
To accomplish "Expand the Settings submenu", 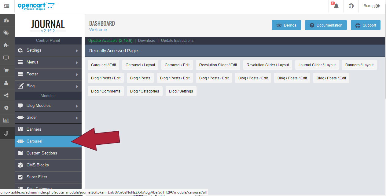I will click(48, 51).
